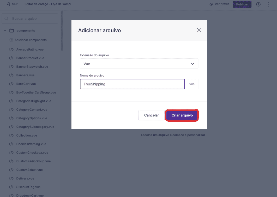Open the three-dot more options menu
Viewport: 277px width, 197px height.
click(268, 4)
